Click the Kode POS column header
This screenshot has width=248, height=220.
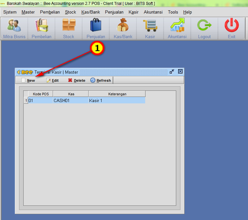(41, 94)
